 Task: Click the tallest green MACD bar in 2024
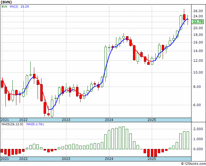(x=123, y=138)
